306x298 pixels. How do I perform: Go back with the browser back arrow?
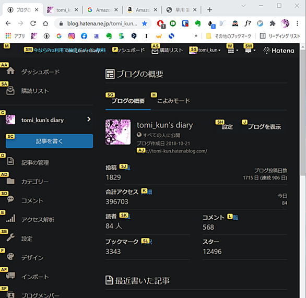8,23
